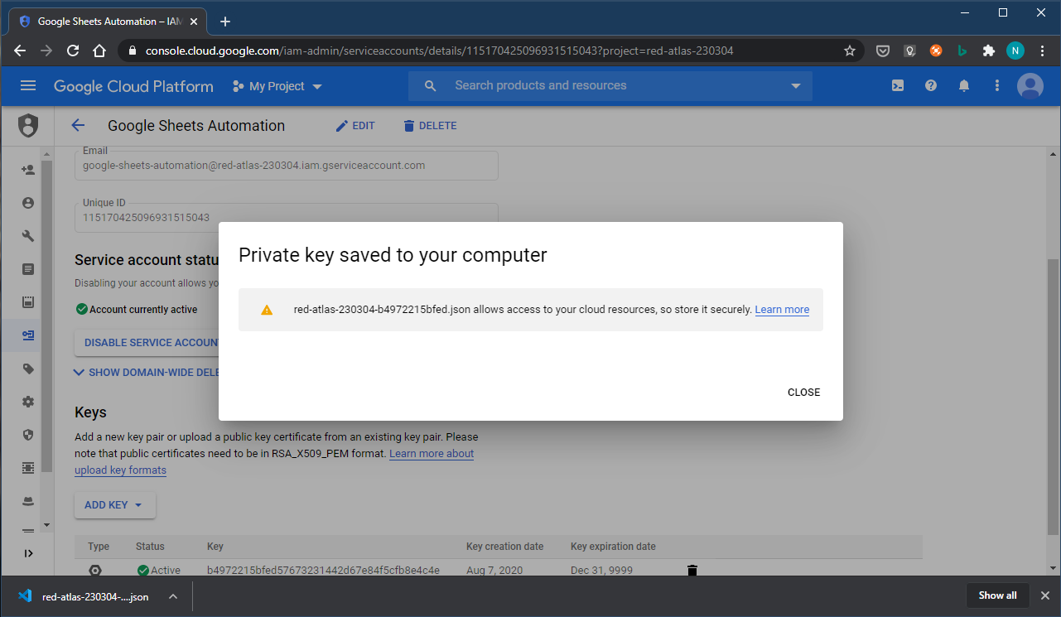Click the Key creation date column header
Screen dimensions: 1061x617
pos(505,547)
